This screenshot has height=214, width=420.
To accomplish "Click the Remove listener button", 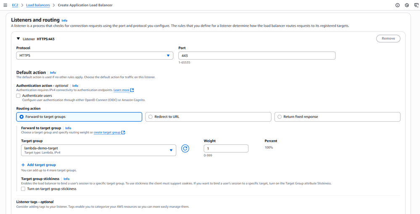I will click(388, 38).
